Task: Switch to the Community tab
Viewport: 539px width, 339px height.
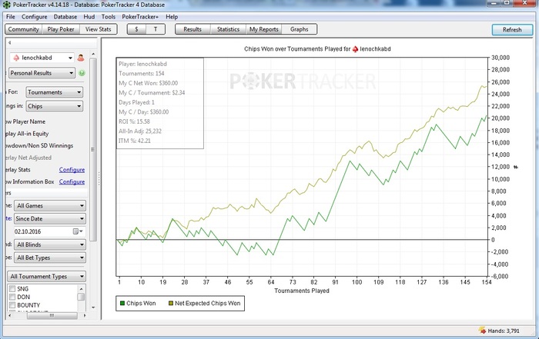Action: coord(24,29)
